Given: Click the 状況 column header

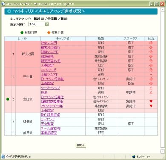Looking at the screenshot, I should point(151,38).
